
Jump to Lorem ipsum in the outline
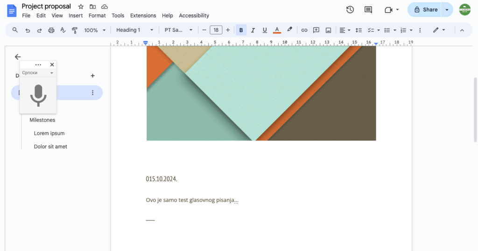49,133
